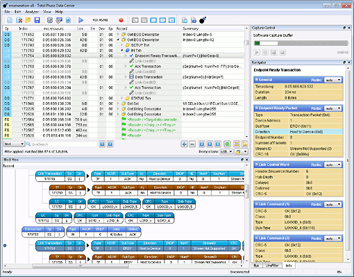Go to previous search match arrow

tap(102, 144)
